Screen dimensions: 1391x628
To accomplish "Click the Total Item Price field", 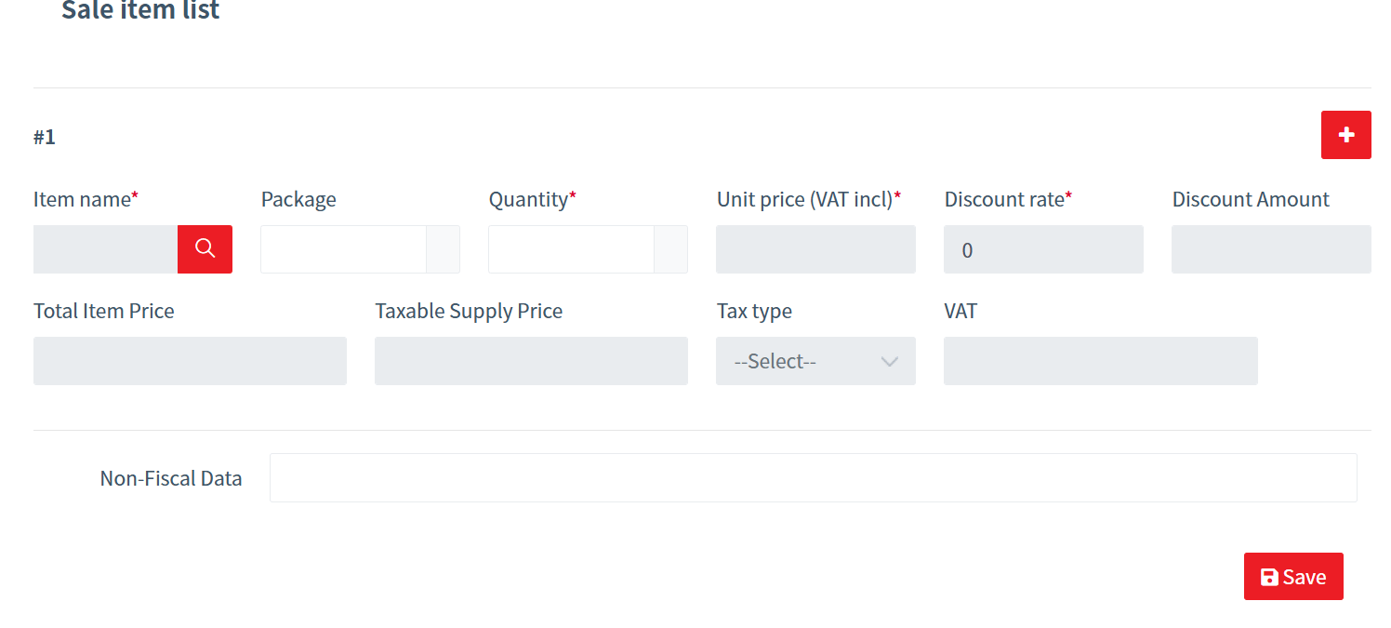I will pyautogui.click(x=190, y=361).
